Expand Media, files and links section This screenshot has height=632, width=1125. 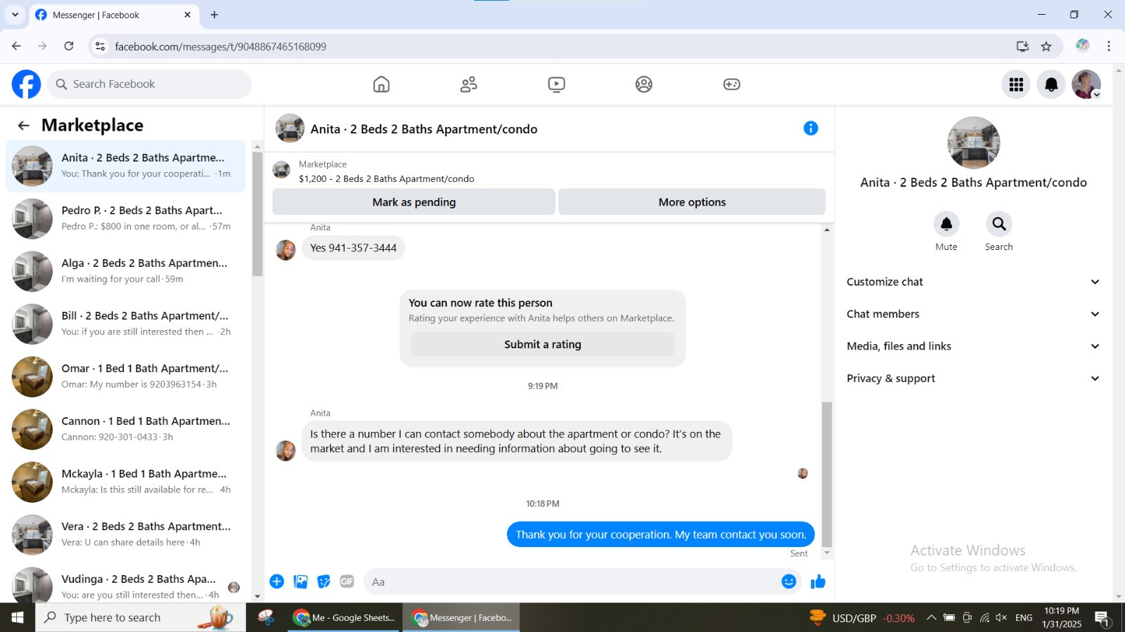click(x=973, y=346)
